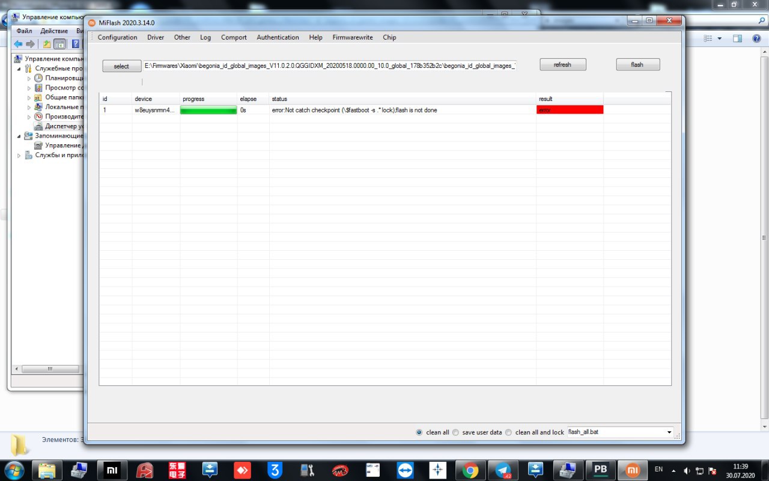This screenshot has height=481, width=769.
Task: Expand the Локальные пользователи tree node
Action: click(x=29, y=107)
